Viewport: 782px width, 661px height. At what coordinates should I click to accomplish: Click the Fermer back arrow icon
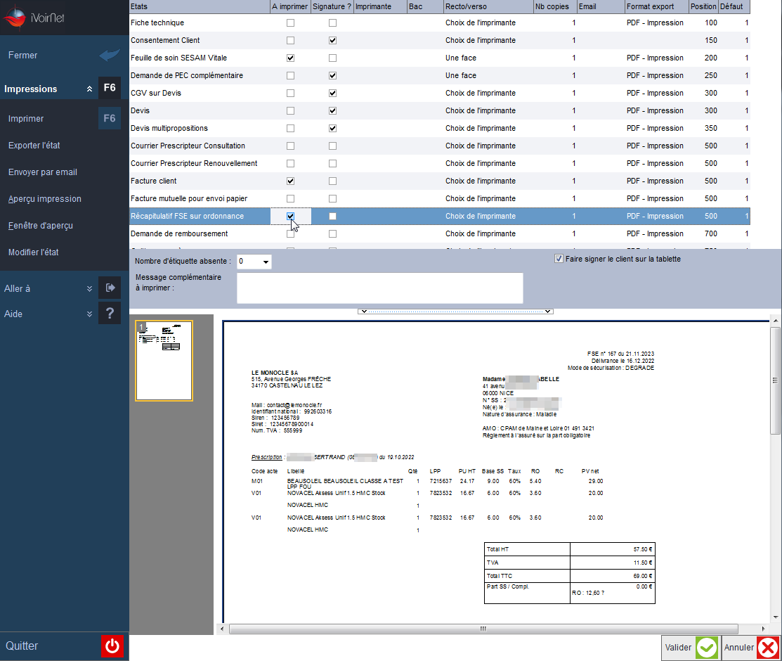pyautogui.click(x=109, y=55)
